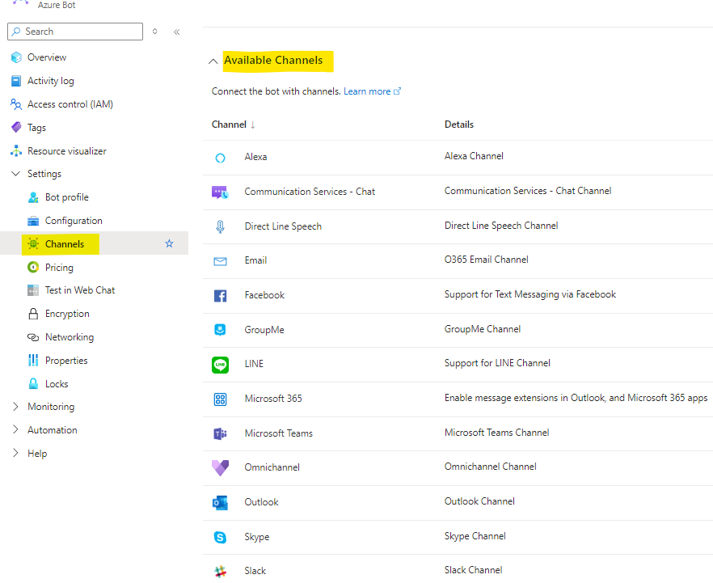Click the GroupMe channel icon
The width and height of the screenshot is (713, 583).
(220, 330)
